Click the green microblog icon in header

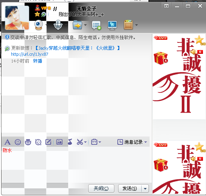[44, 14]
